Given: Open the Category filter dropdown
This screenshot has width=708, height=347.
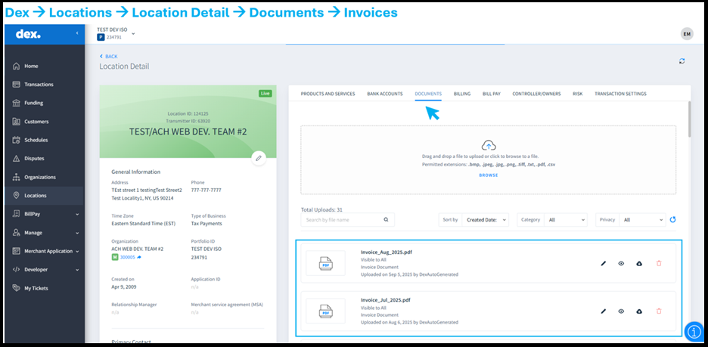Looking at the screenshot, I should click(564, 220).
